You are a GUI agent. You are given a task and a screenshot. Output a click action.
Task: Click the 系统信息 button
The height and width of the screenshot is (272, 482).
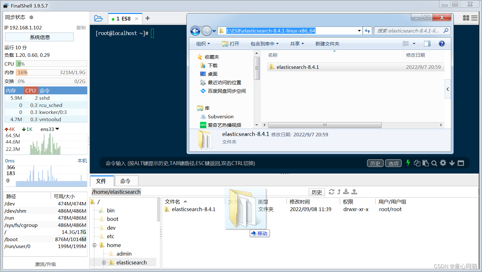(40, 37)
